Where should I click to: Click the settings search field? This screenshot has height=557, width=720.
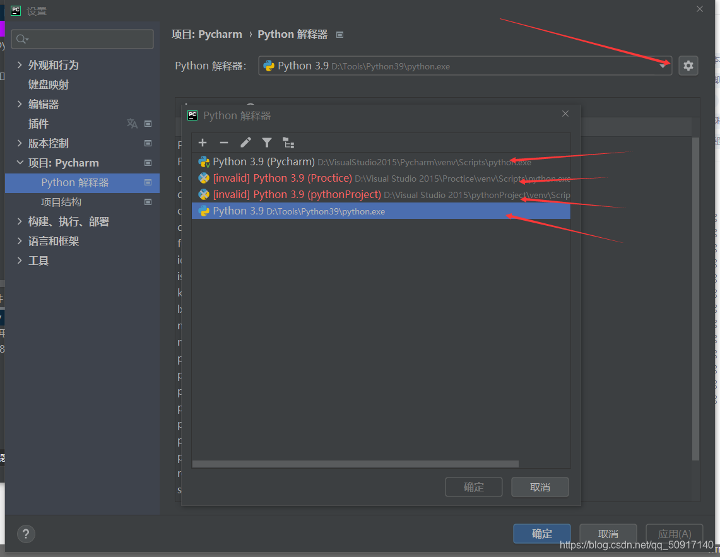(x=82, y=39)
